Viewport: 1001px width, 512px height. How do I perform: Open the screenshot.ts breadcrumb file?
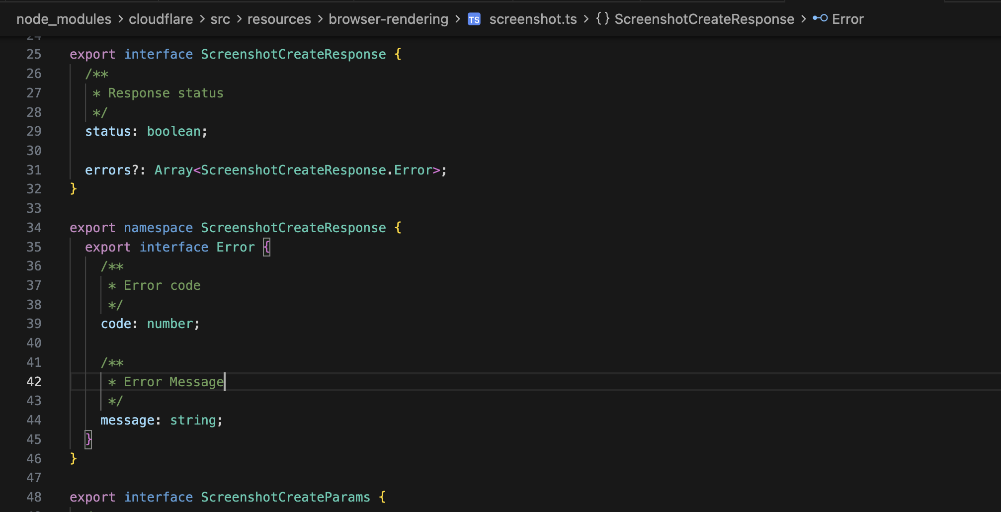click(533, 19)
